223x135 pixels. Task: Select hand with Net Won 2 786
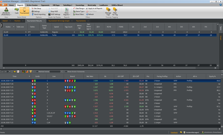(x=110, y=100)
